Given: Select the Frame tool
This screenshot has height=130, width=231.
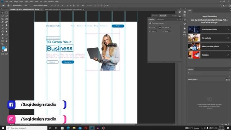Looking at the screenshot, I should [x=6, y=19].
